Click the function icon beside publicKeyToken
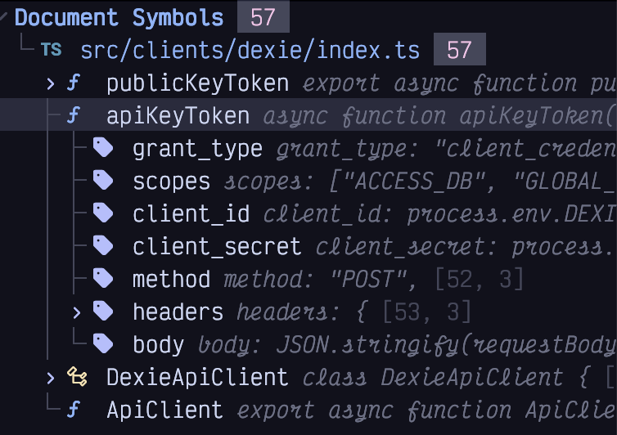 pyautogui.click(x=73, y=83)
